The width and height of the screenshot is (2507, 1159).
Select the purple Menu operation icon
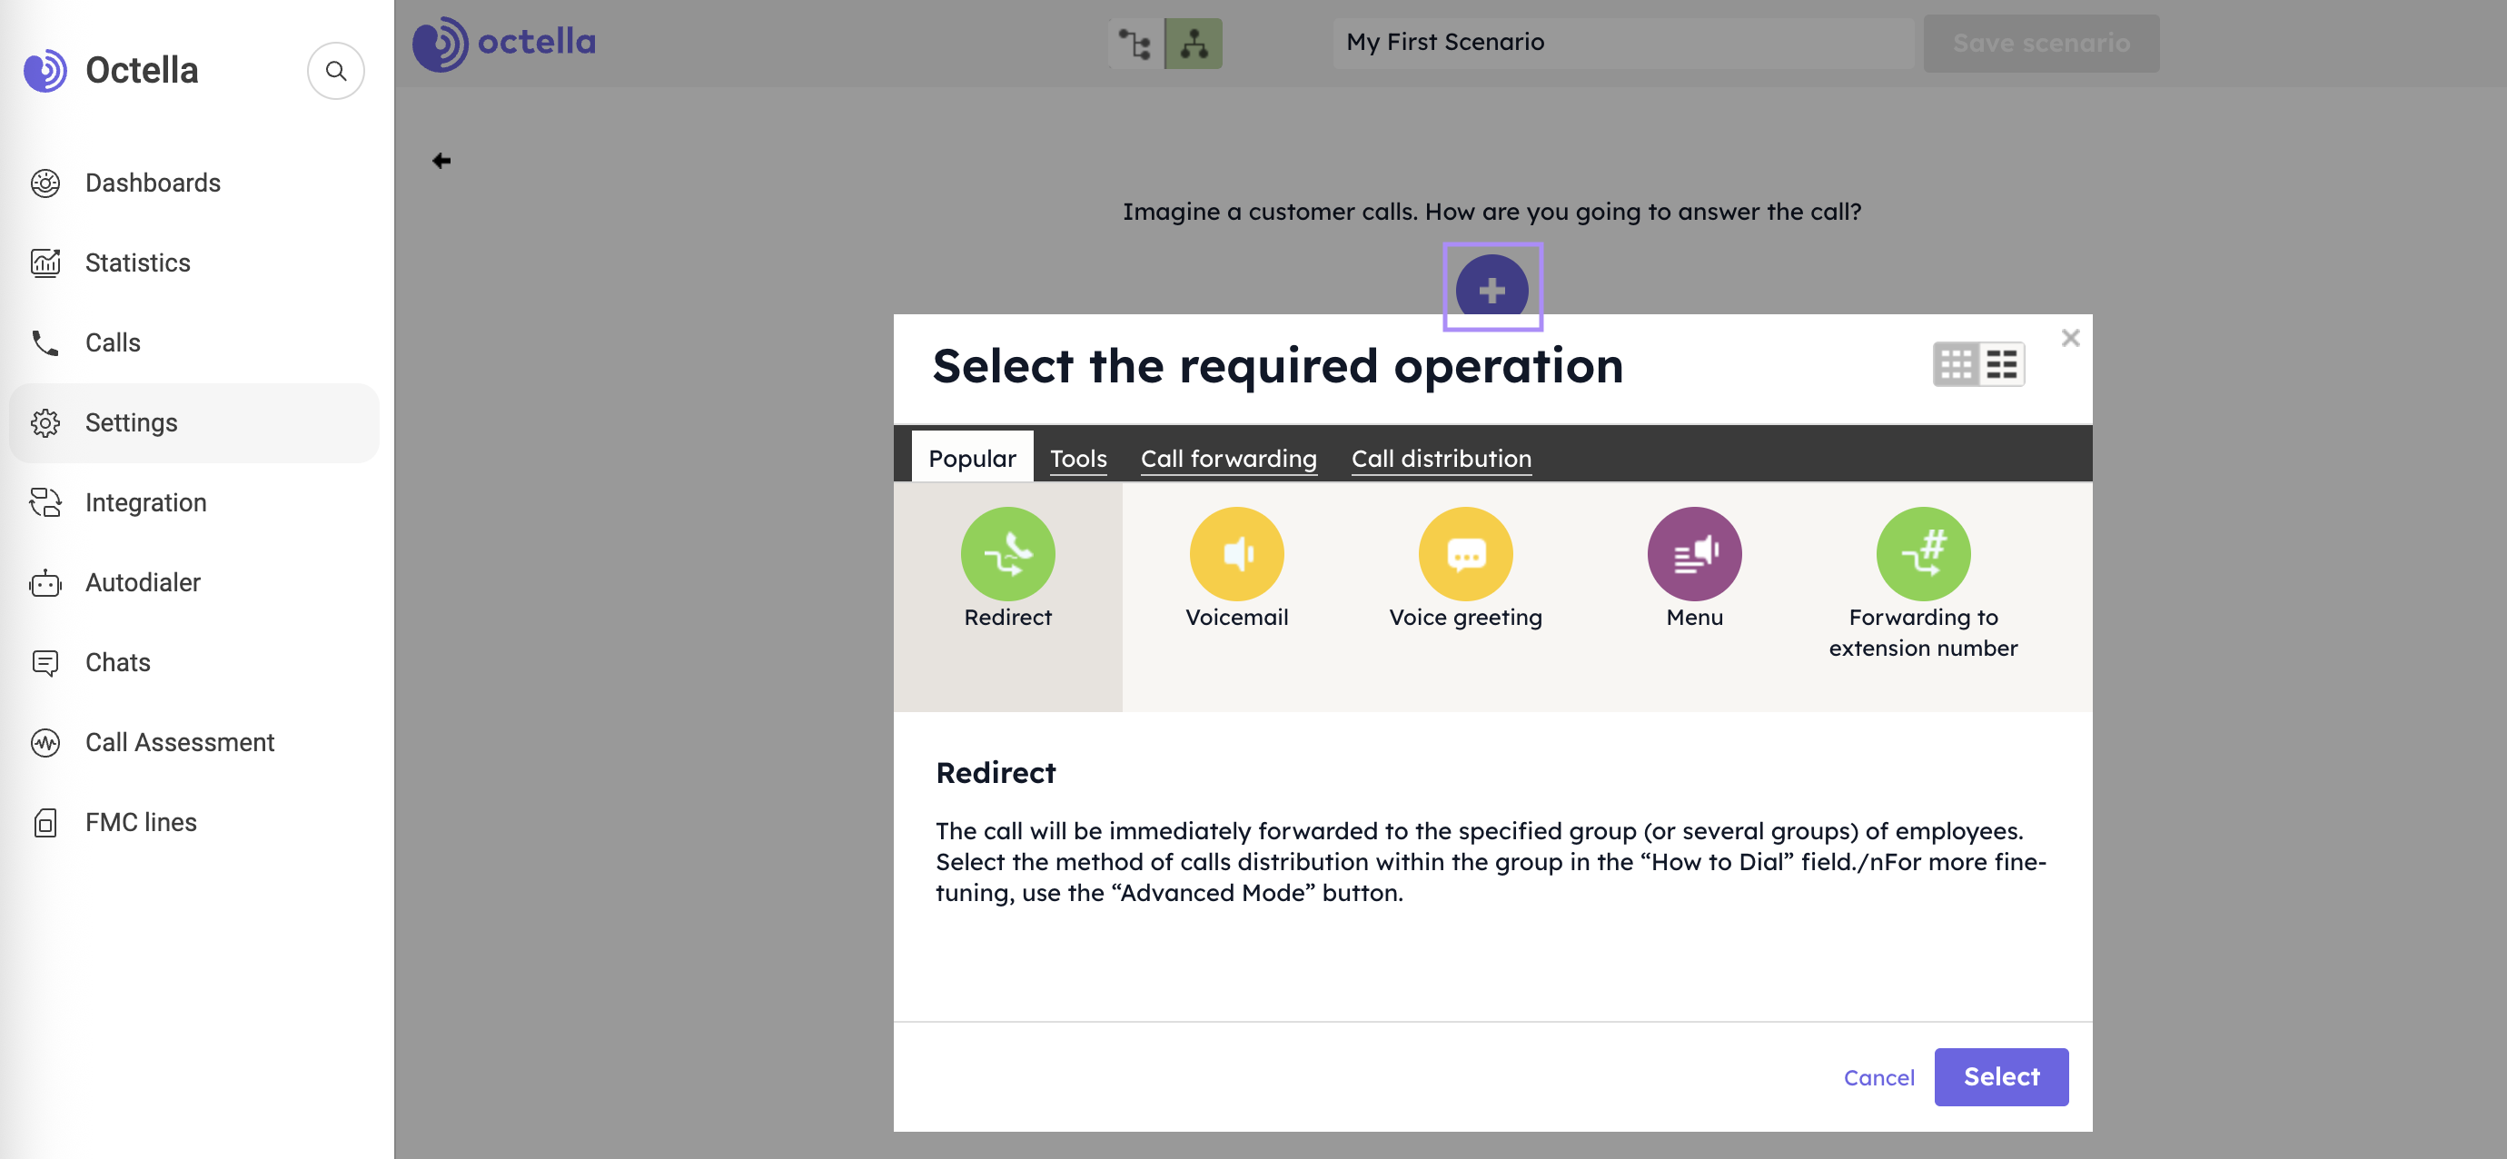[x=1693, y=554]
